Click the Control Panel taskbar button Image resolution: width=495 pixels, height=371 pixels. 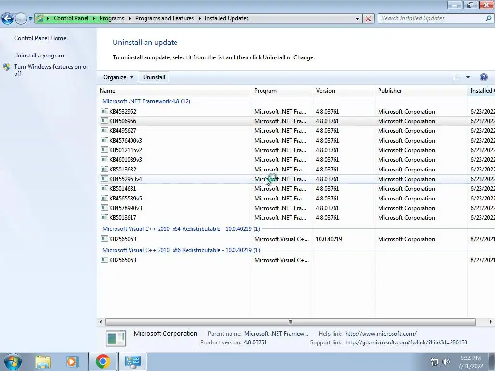(x=132, y=361)
